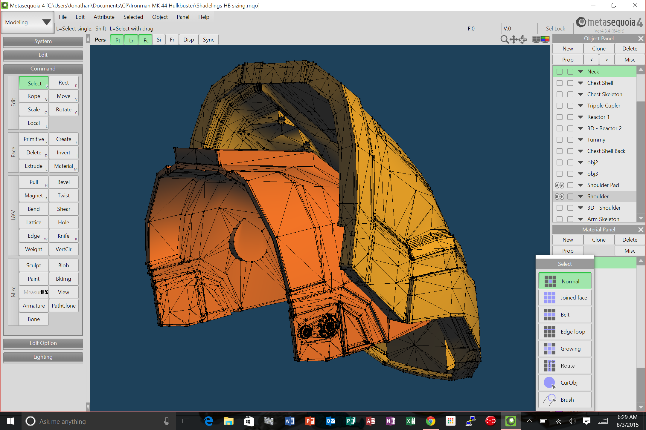Screen dimensions: 646x430
Task: Toggle Ln line display
Action: point(132,40)
